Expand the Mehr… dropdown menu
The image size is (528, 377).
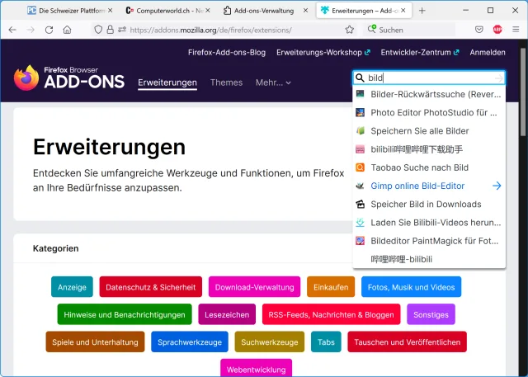(273, 82)
